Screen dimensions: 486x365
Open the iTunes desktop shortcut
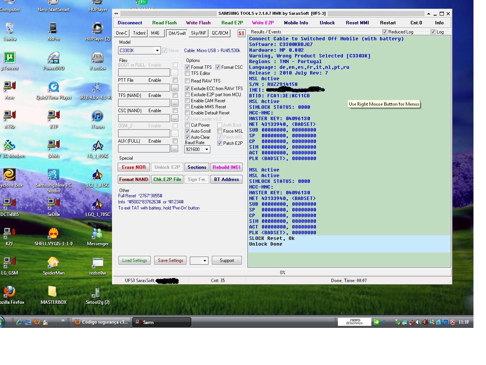(98, 119)
